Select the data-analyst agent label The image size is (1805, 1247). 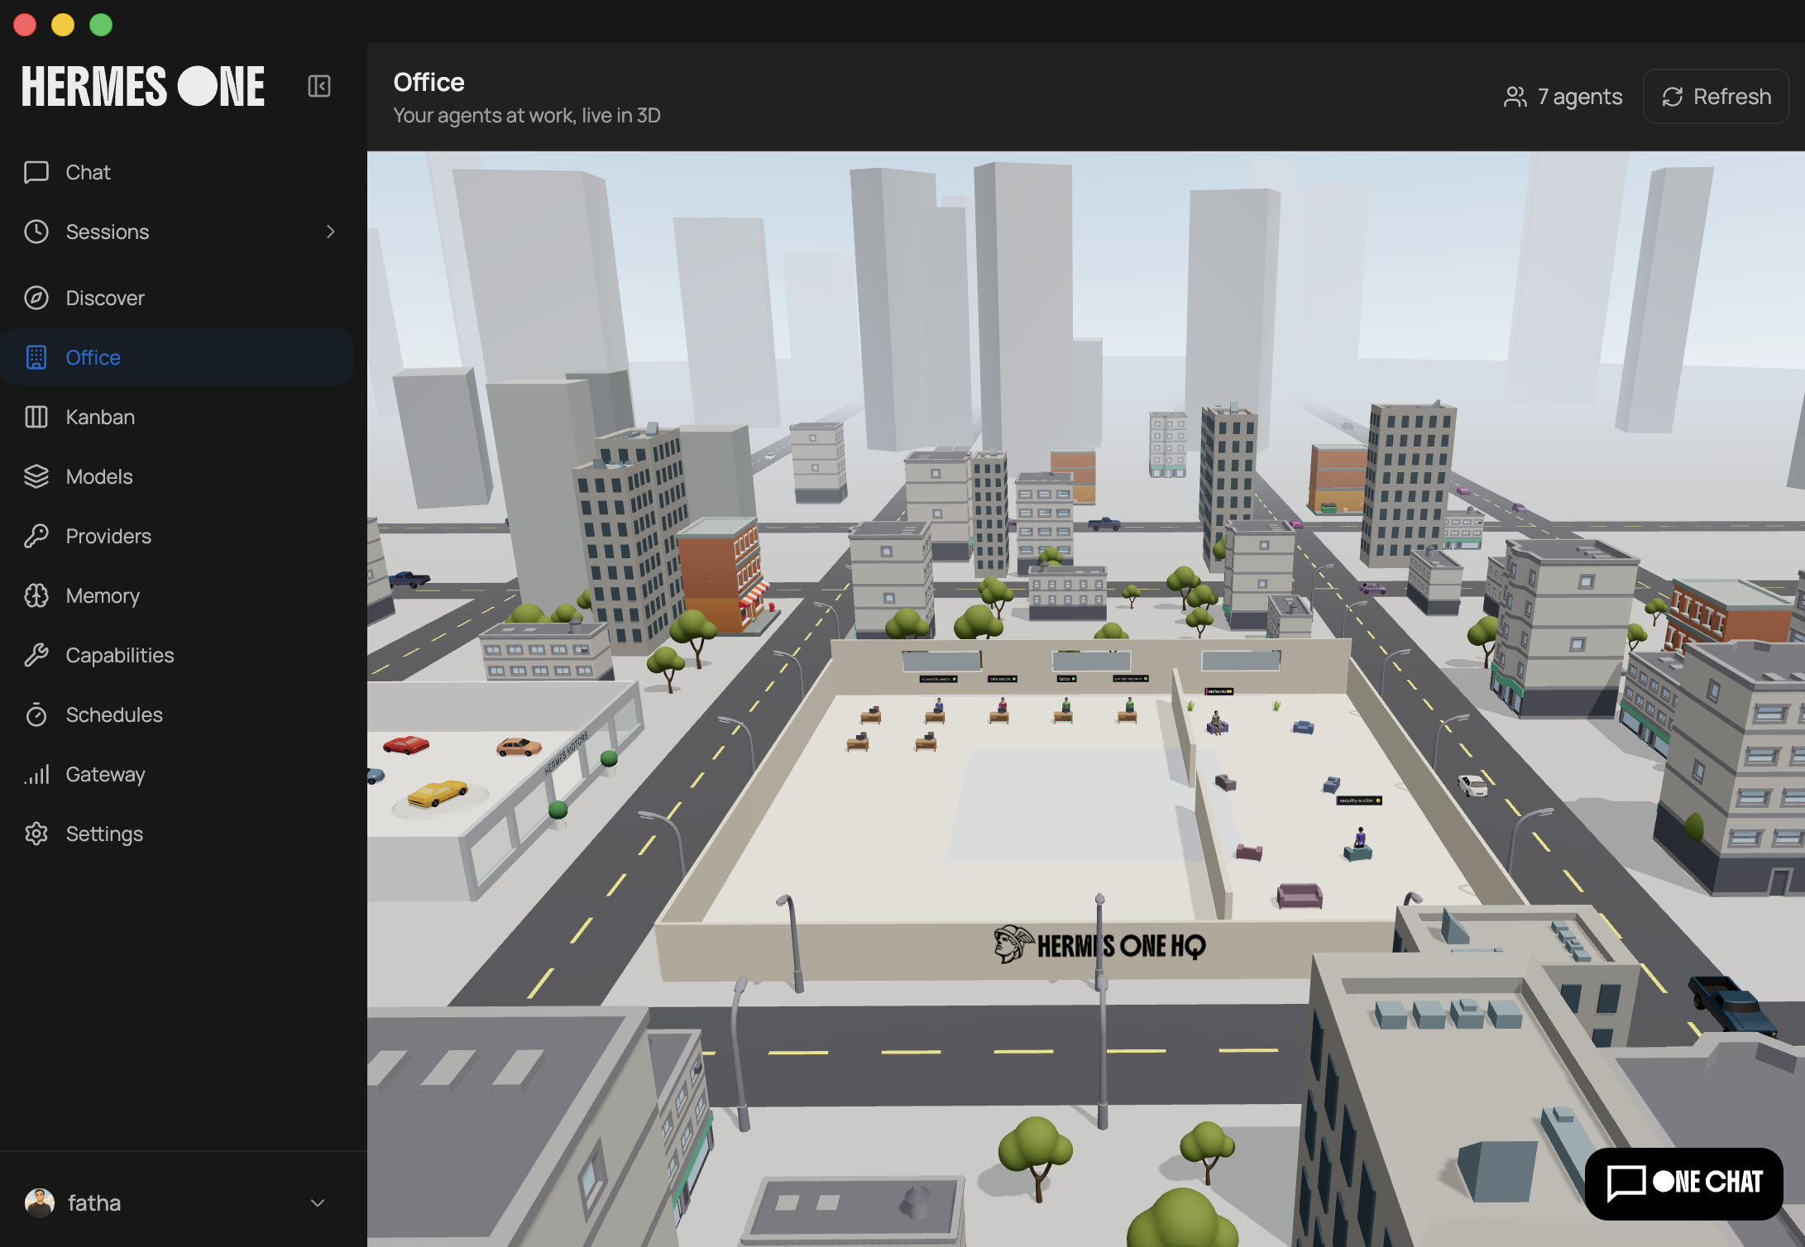1003,679
